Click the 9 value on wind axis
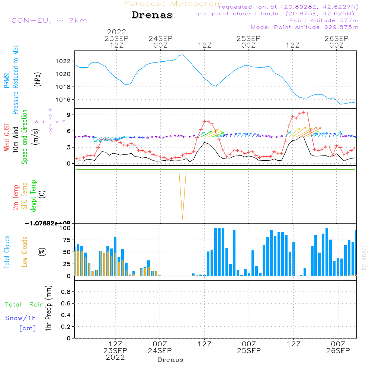 coord(68,115)
